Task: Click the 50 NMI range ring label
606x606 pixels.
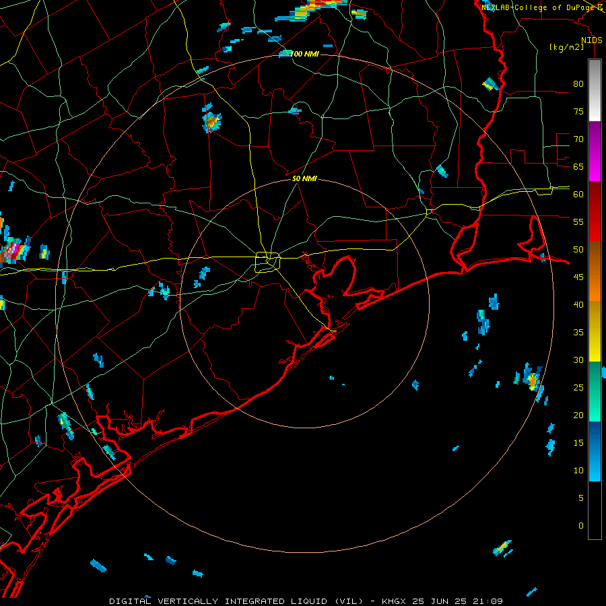Action: 304,178
